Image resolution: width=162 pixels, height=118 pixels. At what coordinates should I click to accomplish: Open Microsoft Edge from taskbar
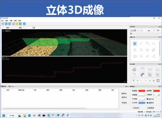[x=29, y=116]
